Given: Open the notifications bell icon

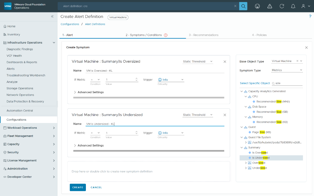Looking at the screenshot, I should 294,6.
